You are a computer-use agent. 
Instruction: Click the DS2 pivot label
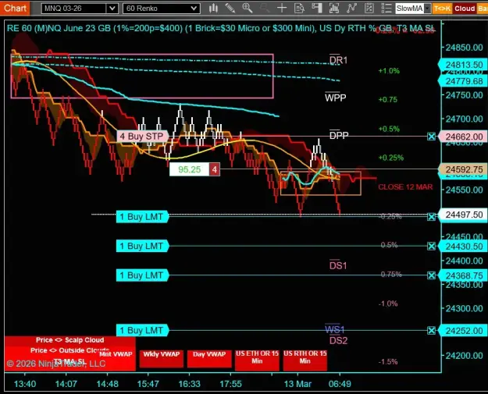point(338,341)
